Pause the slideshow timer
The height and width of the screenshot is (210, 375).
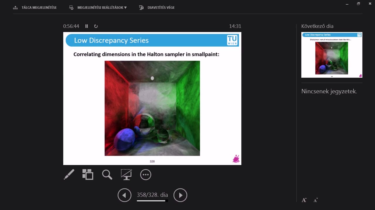click(x=86, y=26)
